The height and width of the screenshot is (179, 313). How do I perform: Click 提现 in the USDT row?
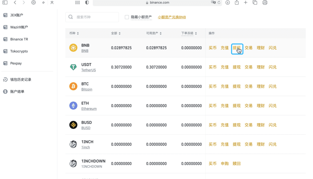pos(237,67)
